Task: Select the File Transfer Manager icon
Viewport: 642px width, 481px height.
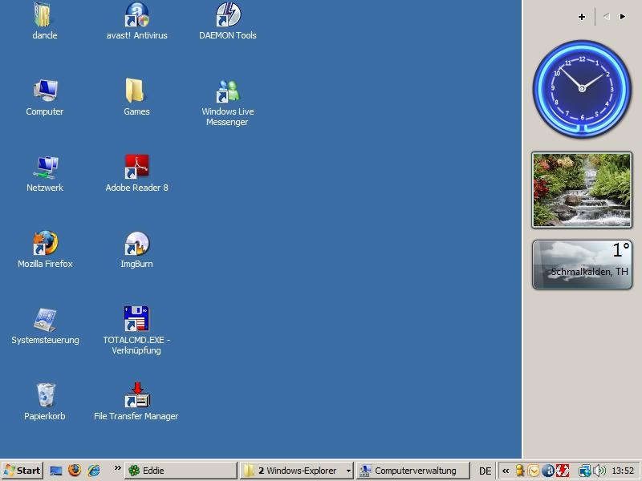Action: pos(136,395)
